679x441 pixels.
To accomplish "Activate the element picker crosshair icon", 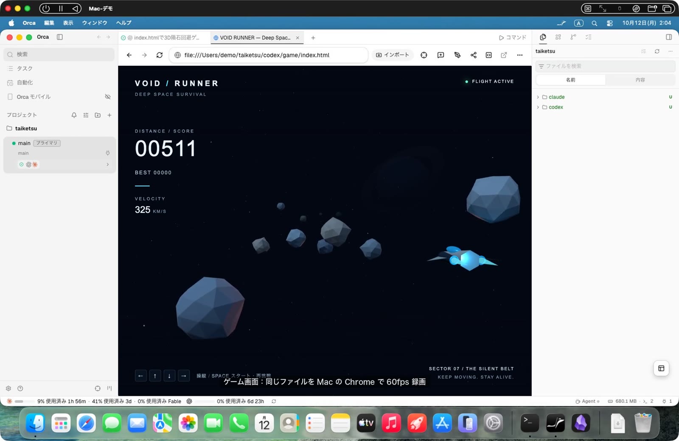I will click(x=424, y=55).
